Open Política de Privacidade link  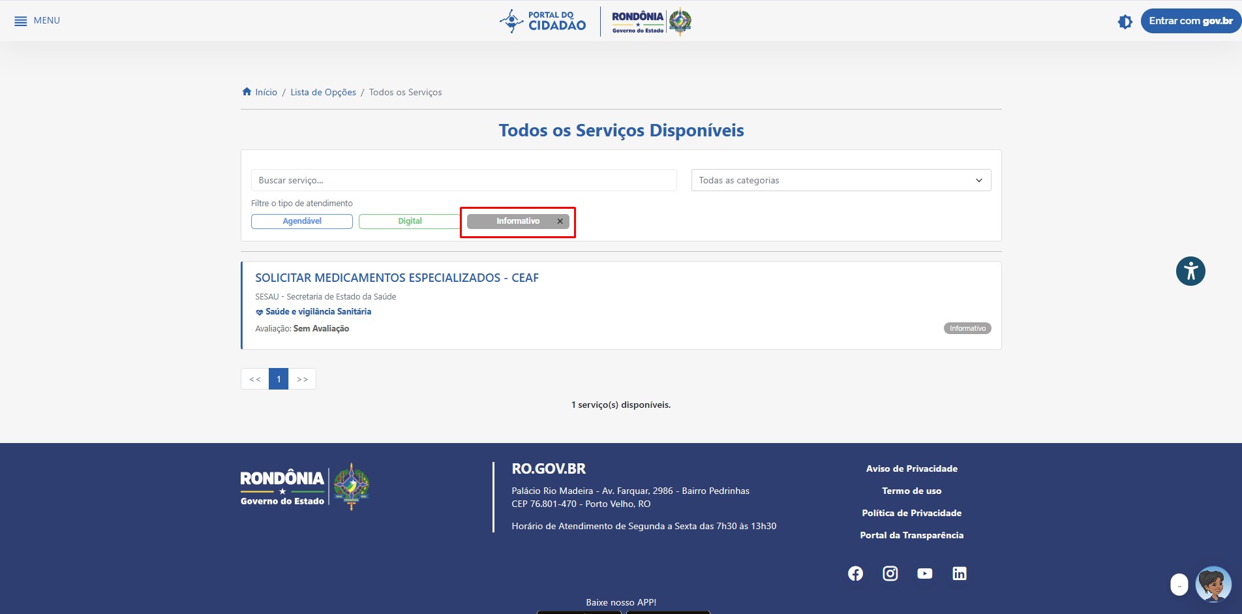coord(911,513)
